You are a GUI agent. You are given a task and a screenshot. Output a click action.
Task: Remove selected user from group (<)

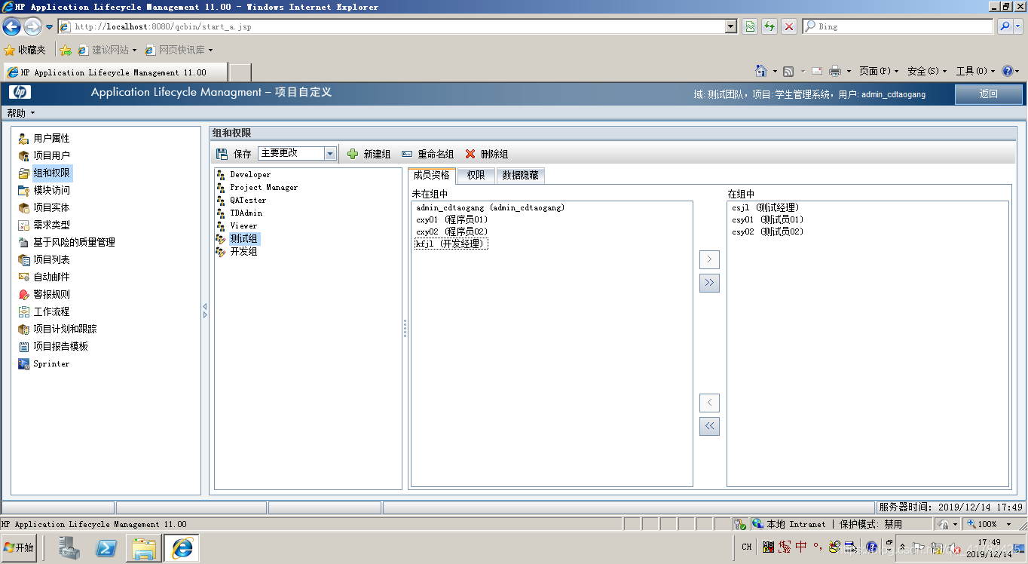709,403
